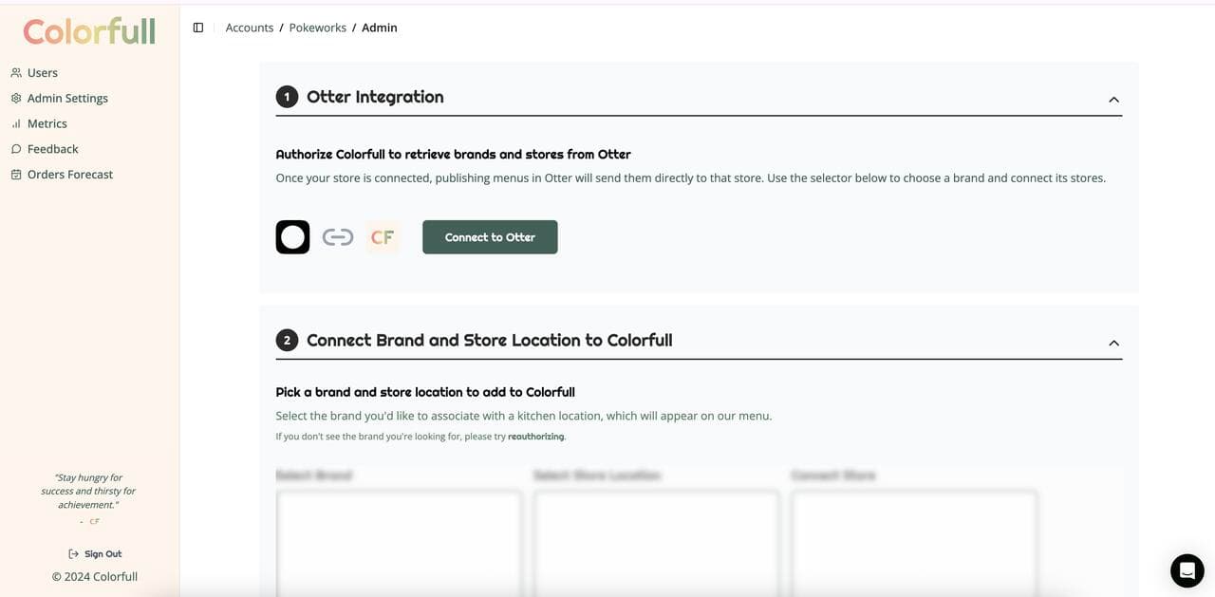
Task: Open Orders Forecast via the calendar icon
Action: pos(15,174)
